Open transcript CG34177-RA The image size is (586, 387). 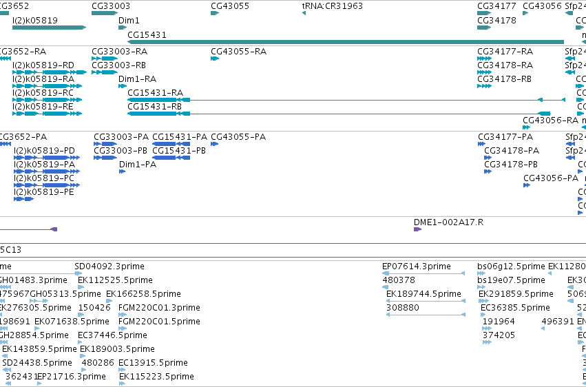click(x=505, y=51)
